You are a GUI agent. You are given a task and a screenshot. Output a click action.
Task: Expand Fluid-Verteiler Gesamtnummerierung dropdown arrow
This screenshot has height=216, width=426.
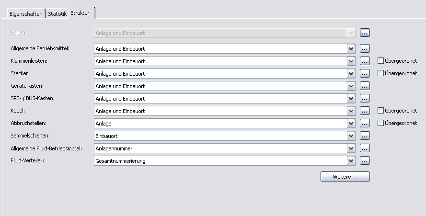351,161
